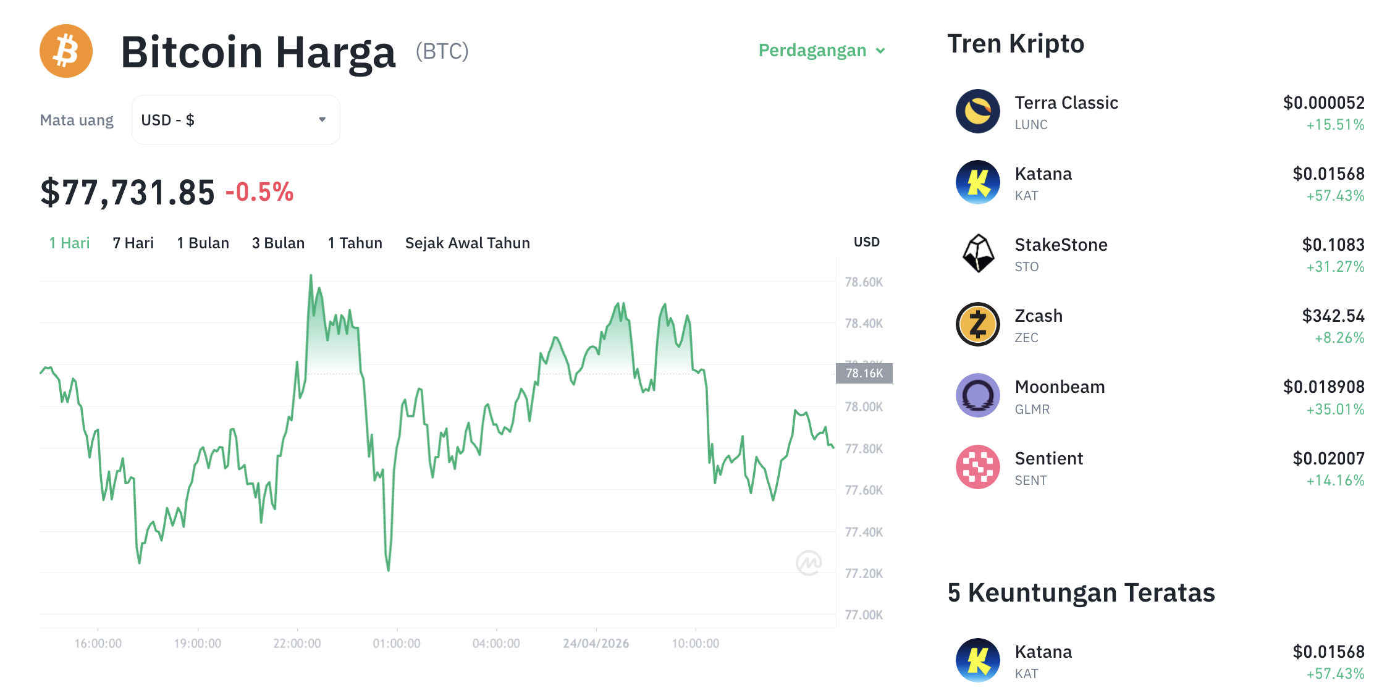Click the Sentient coin icon
The image size is (1374, 693).
[x=978, y=468]
